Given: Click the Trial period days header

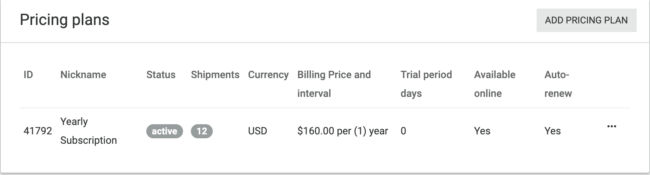Looking at the screenshot, I should pyautogui.click(x=426, y=84).
